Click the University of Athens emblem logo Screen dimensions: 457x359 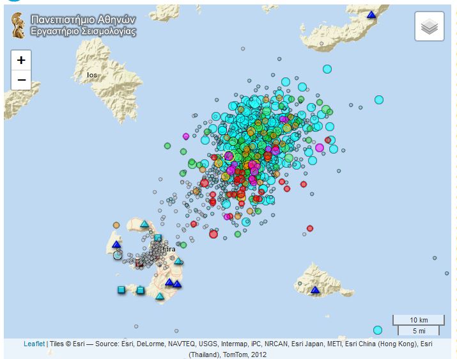[19, 24]
